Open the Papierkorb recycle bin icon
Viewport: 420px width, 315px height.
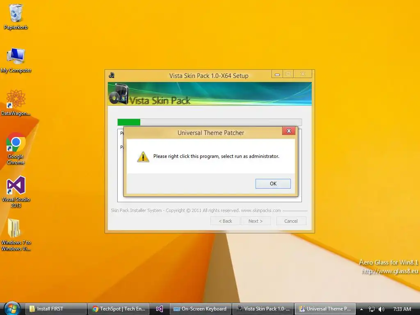pos(16,16)
